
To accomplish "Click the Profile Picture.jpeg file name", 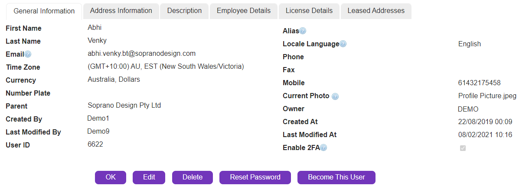I will (x=487, y=96).
